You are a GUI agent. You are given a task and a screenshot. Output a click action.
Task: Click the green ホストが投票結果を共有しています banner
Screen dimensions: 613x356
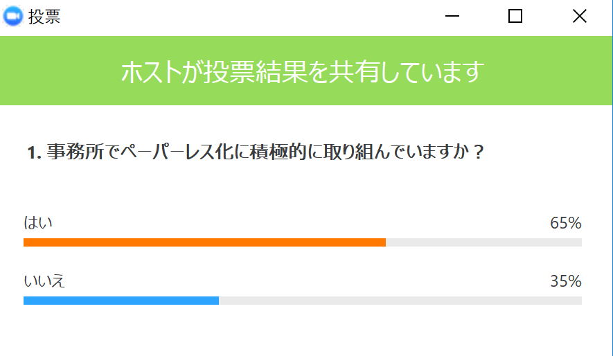[305, 71]
